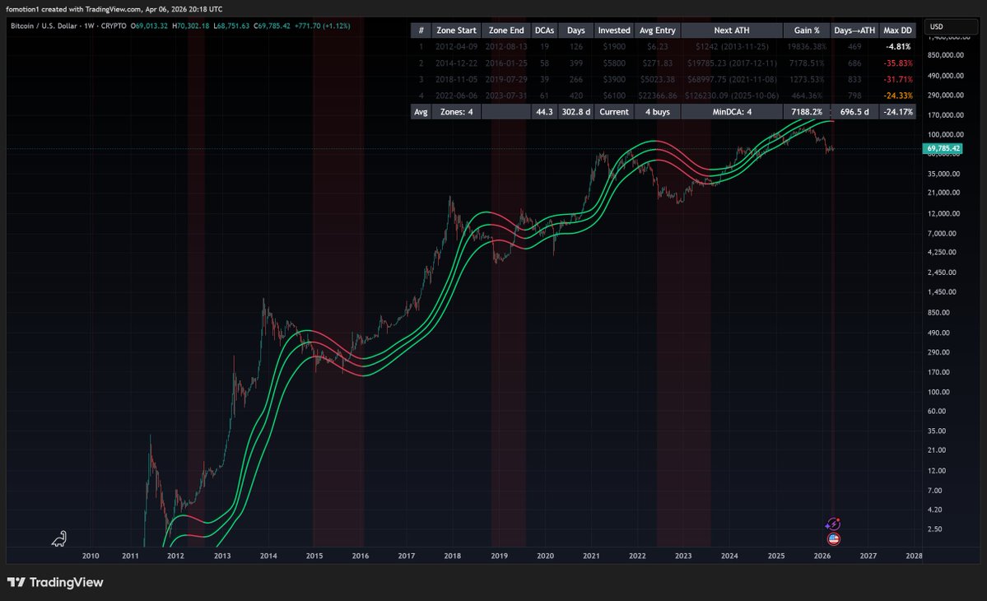Screen dimensions: 987x601
Task: Click the DCAs column header
Action: 544,30
